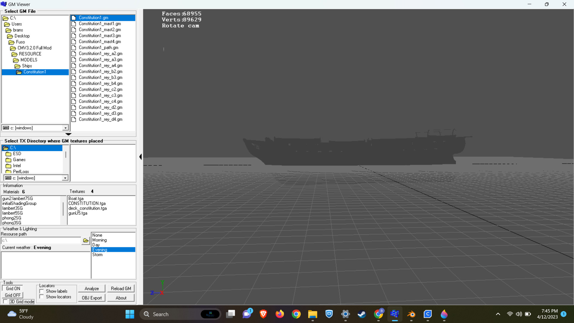Open Chrome from taskbar
This screenshot has height=323, width=574.
pos(296,314)
